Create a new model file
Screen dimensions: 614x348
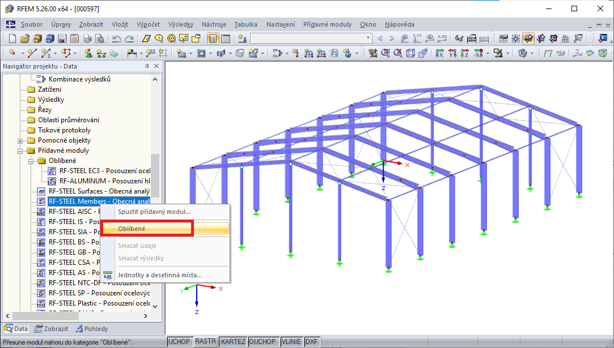click(12, 38)
